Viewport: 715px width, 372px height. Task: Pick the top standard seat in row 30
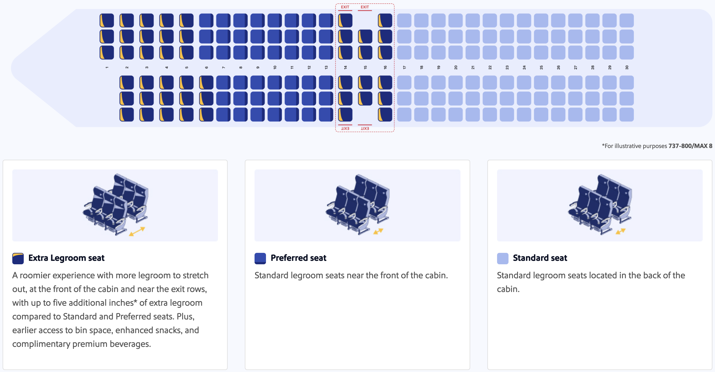point(627,21)
